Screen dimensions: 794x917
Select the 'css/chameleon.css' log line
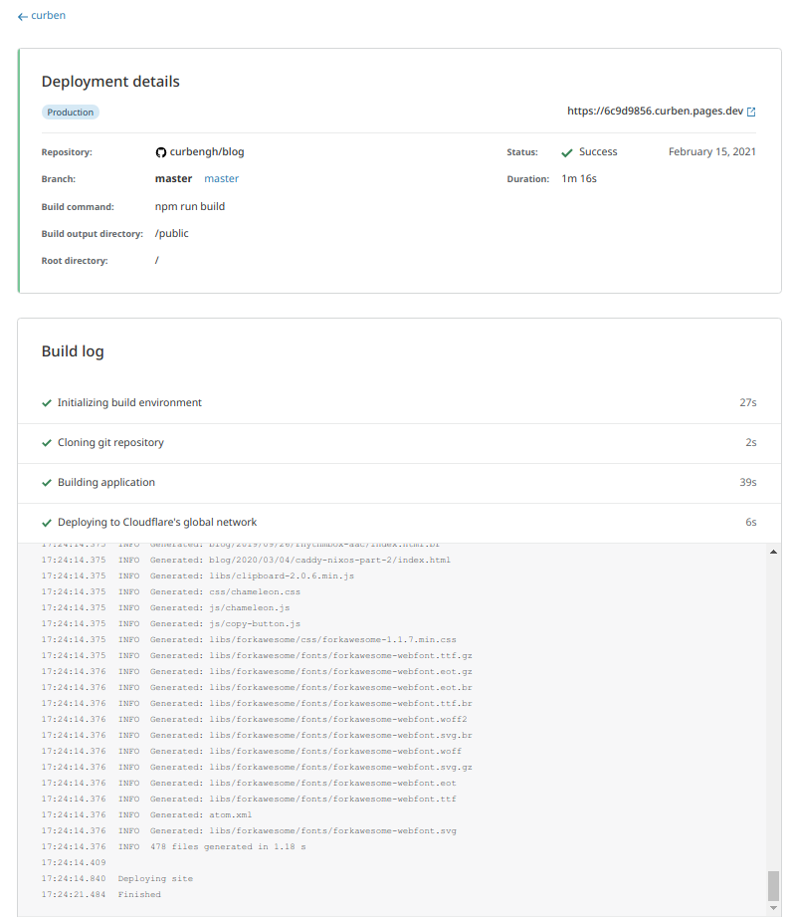coord(170,591)
